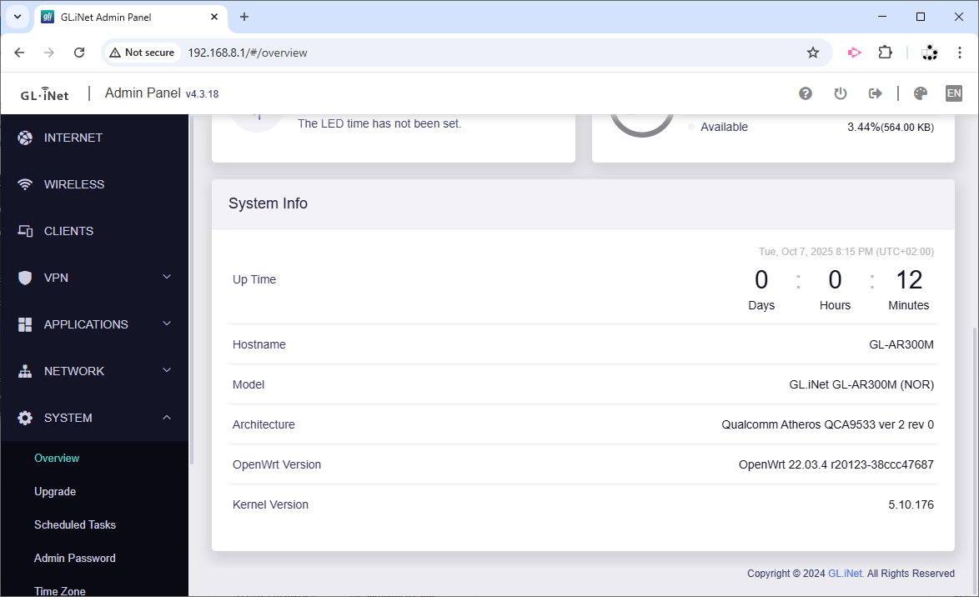Click the help question mark icon
The image size is (979, 597).
806,93
